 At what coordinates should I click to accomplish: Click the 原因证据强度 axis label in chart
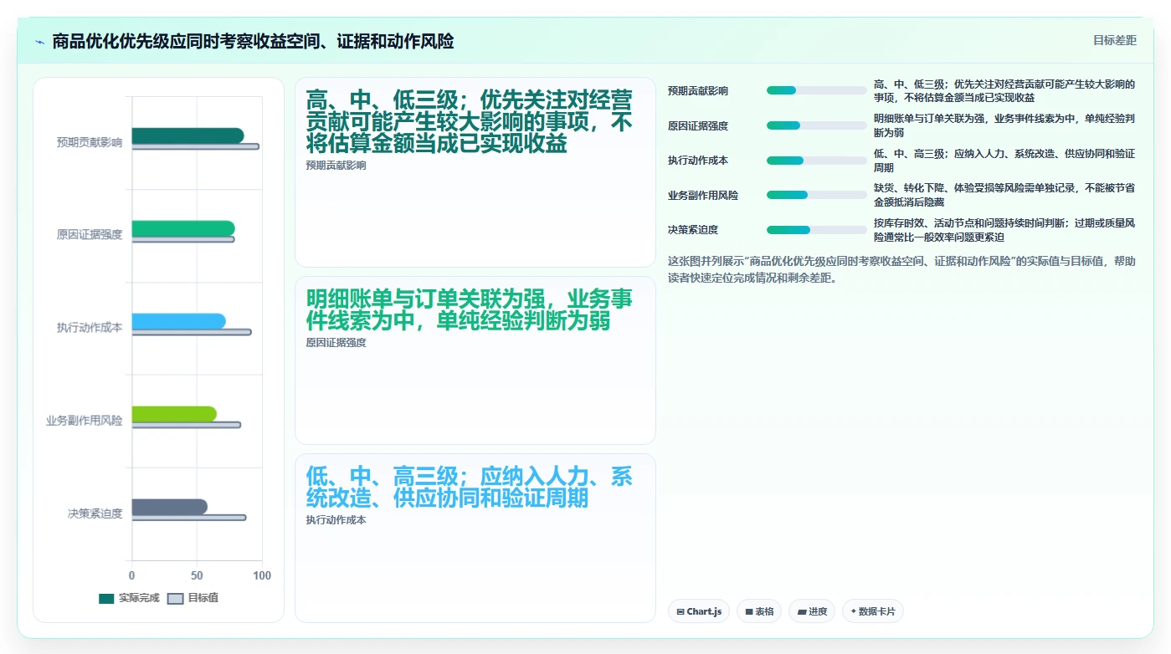point(90,235)
